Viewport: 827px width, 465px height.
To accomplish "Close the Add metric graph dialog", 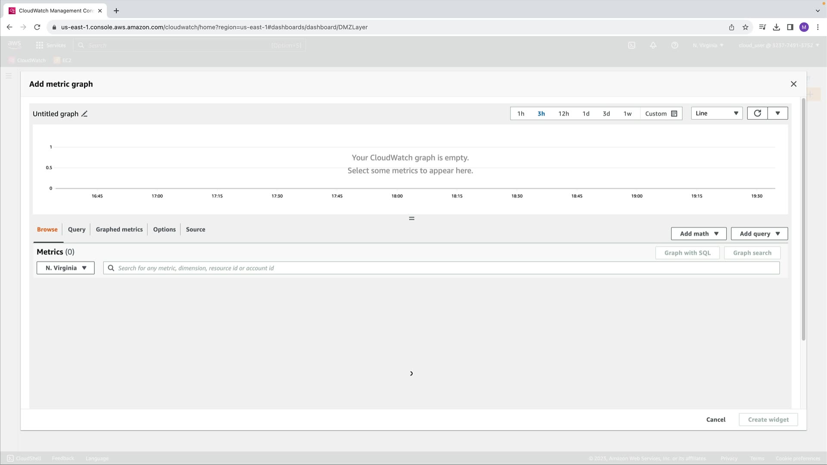I will click(793, 84).
